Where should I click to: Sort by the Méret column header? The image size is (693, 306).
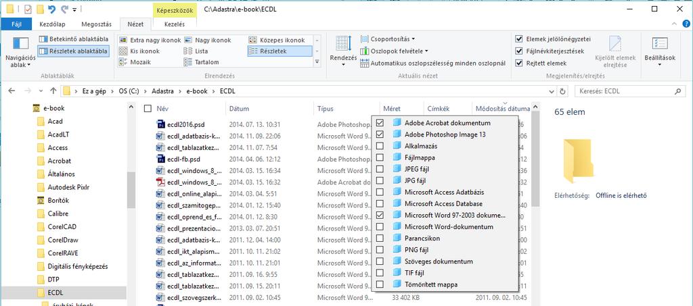point(392,109)
